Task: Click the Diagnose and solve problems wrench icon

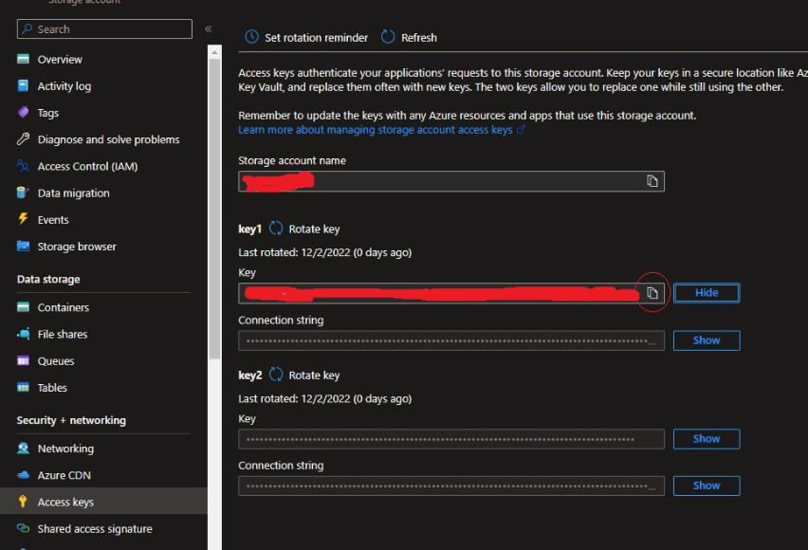Action: [x=23, y=139]
